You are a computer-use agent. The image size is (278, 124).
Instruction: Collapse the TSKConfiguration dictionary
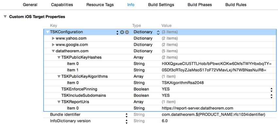(47, 32)
